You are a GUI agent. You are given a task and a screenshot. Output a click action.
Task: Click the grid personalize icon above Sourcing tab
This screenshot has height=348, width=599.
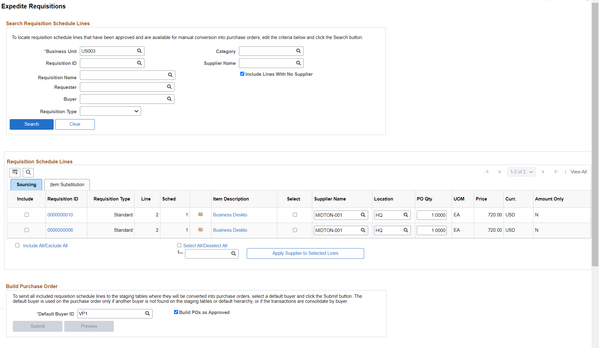click(15, 172)
